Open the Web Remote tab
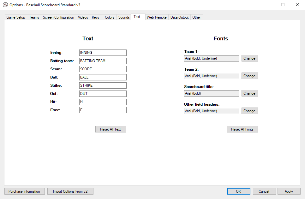Screen dimensions: 305x199 click(157, 17)
